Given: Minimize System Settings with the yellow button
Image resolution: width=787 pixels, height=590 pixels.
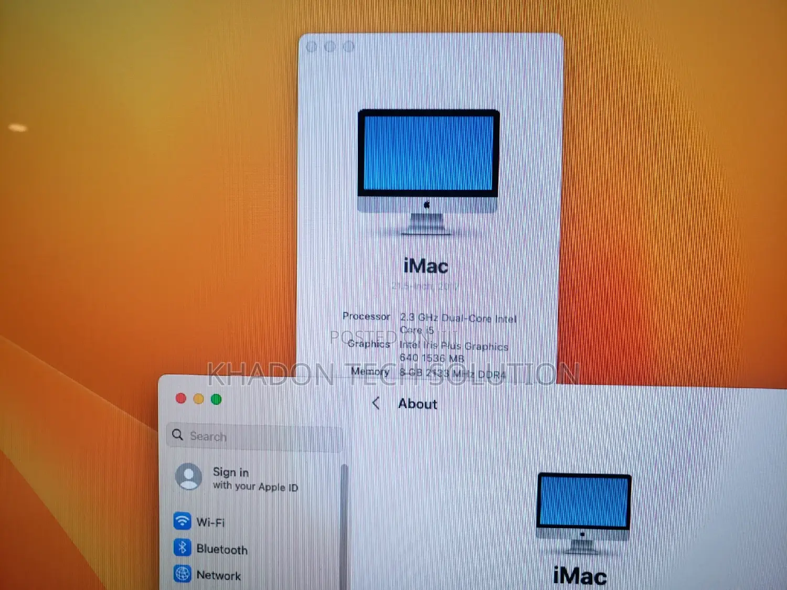Looking at the screenshot, I should pos(198,399).
